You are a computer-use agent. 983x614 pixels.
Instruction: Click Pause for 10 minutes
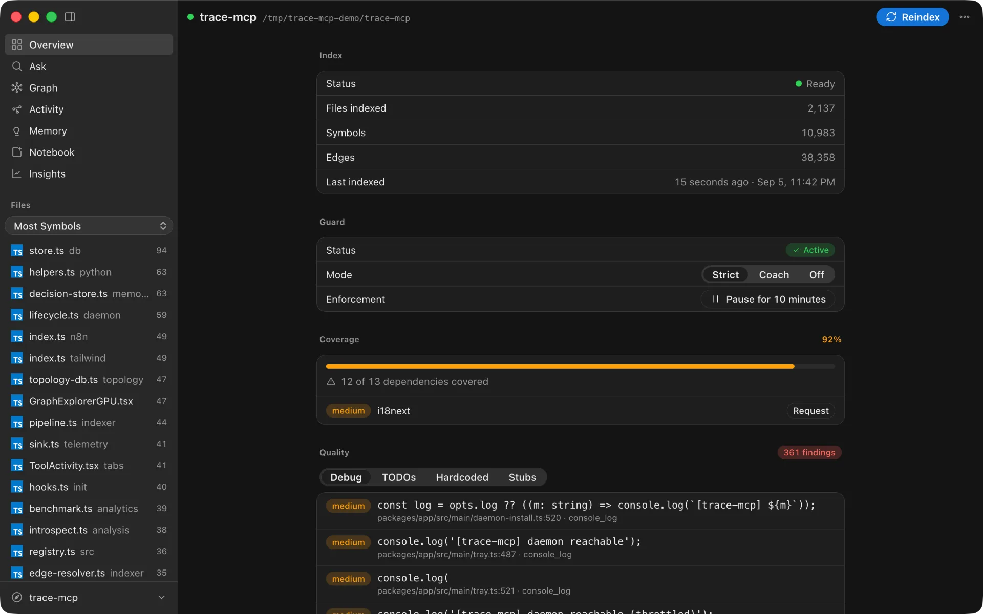click(768, 299)
